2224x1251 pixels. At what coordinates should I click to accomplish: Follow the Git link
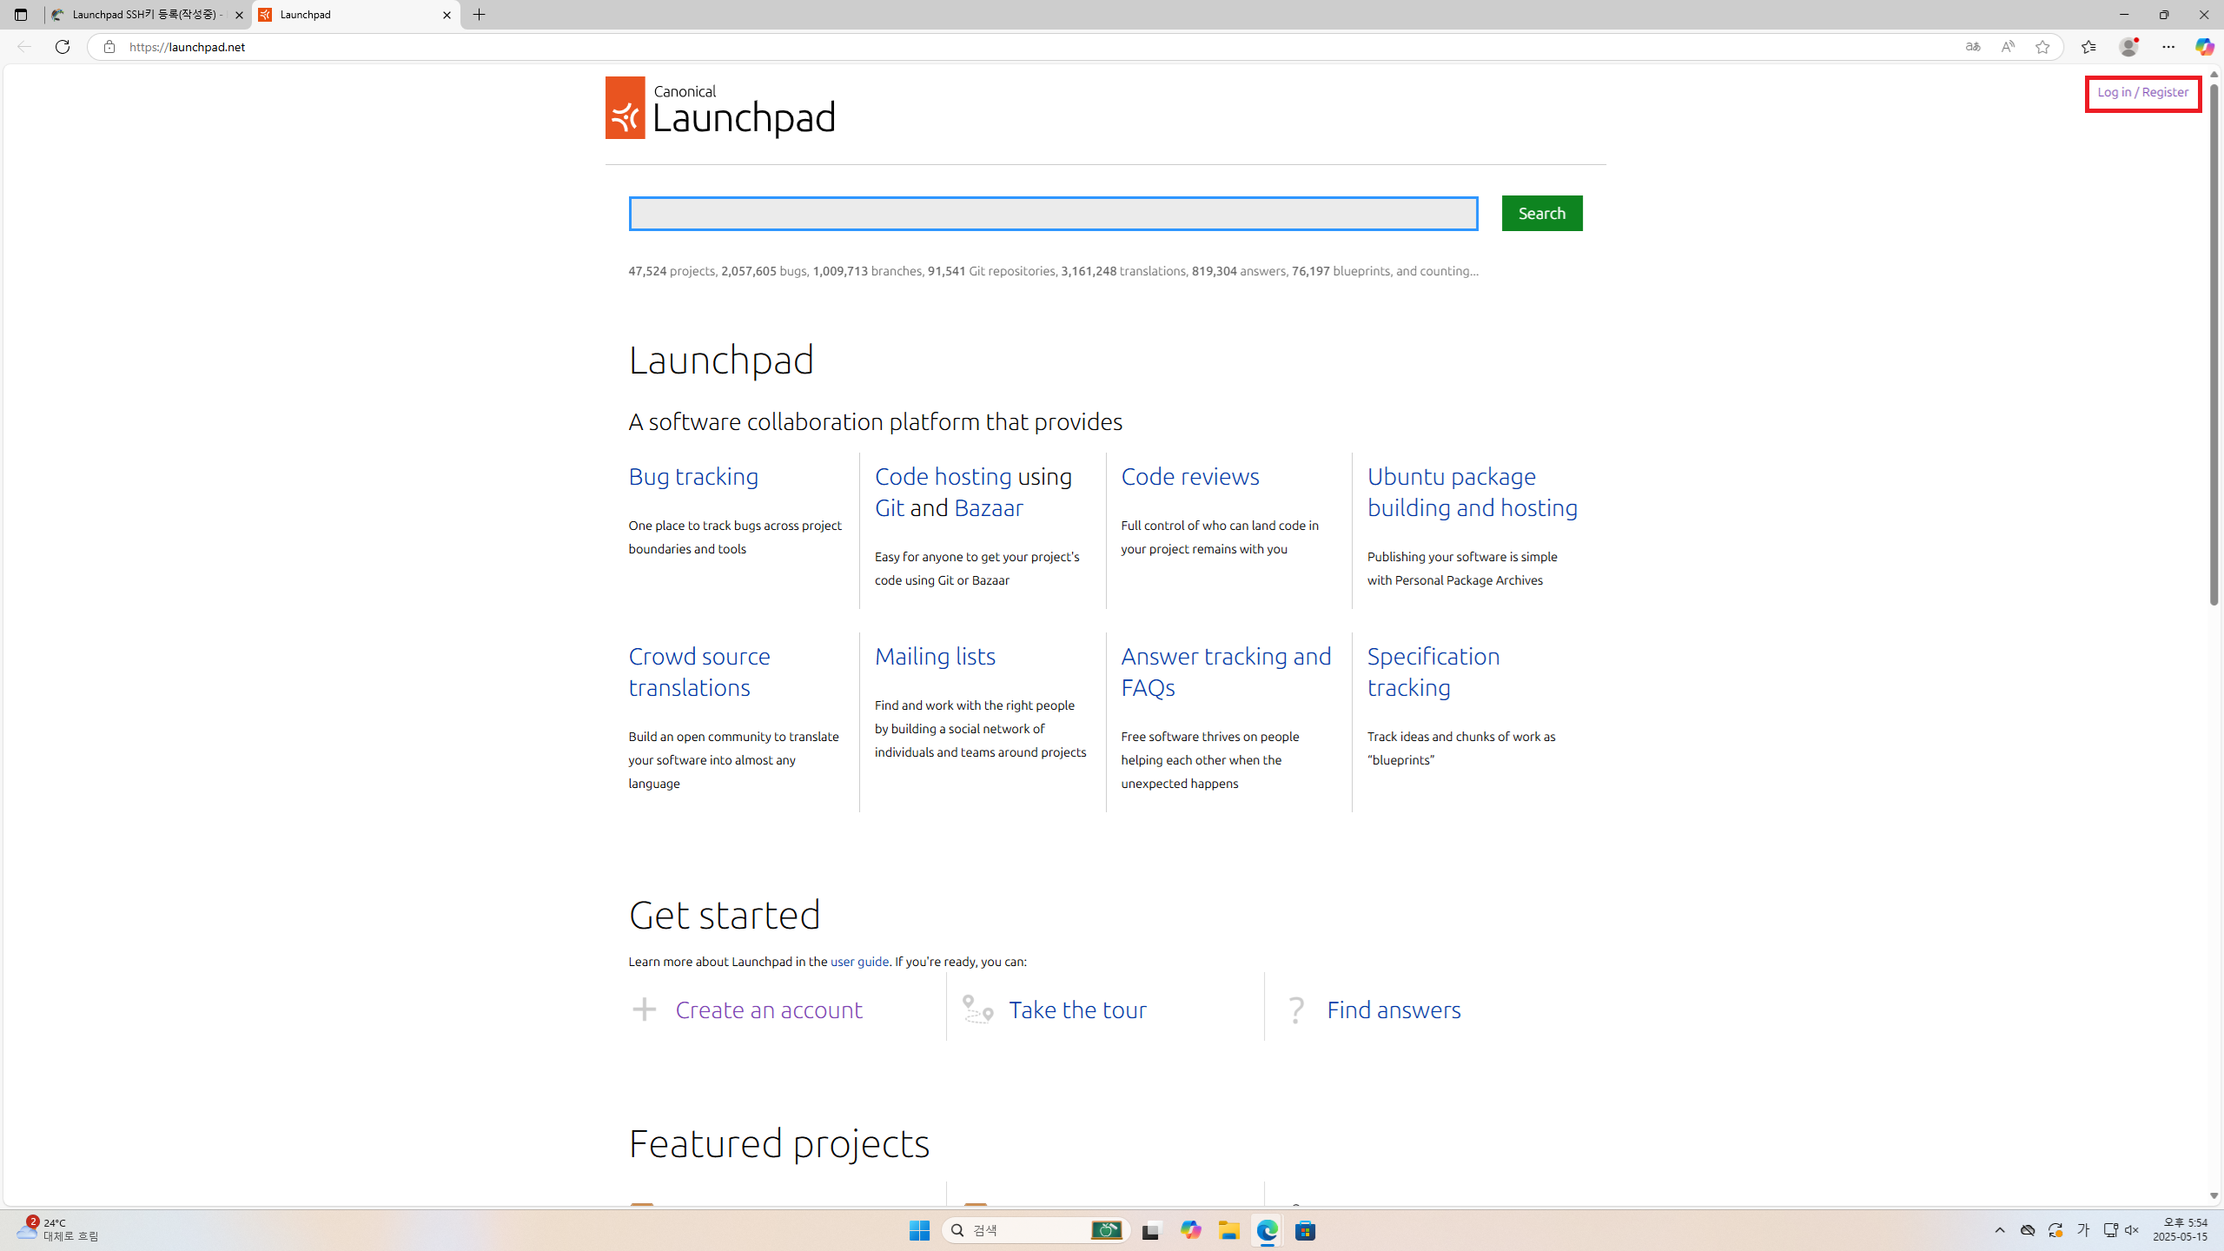(x=889, y=508)
